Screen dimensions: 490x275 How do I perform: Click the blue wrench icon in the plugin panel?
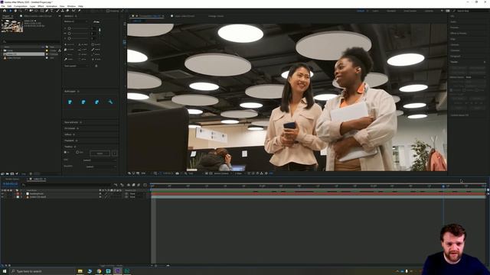[x=110, y=102]
